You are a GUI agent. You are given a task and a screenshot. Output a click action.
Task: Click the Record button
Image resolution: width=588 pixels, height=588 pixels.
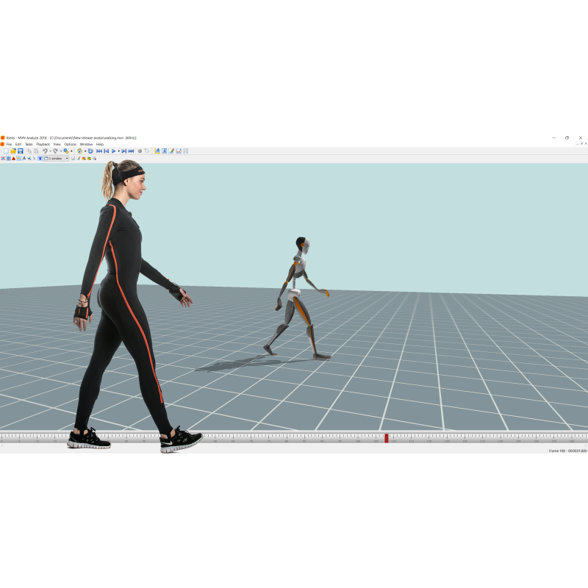click(140, 151)
